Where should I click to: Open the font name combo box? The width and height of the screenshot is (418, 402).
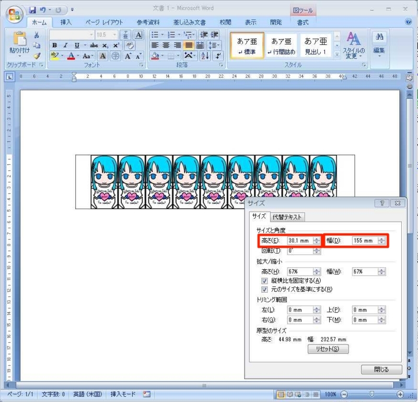tap(72, 35)
